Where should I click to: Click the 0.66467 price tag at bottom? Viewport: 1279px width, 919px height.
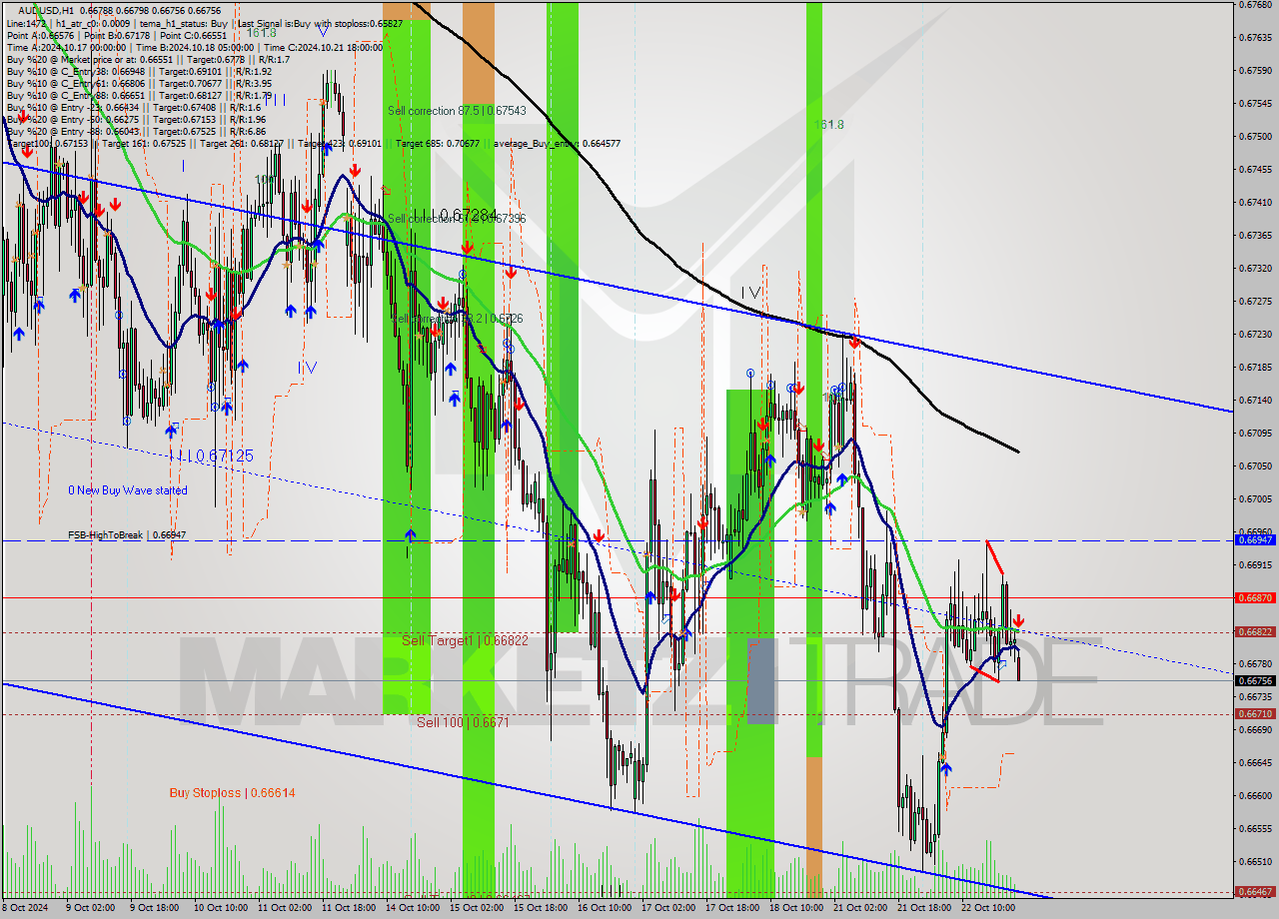tap(1255, 892)
